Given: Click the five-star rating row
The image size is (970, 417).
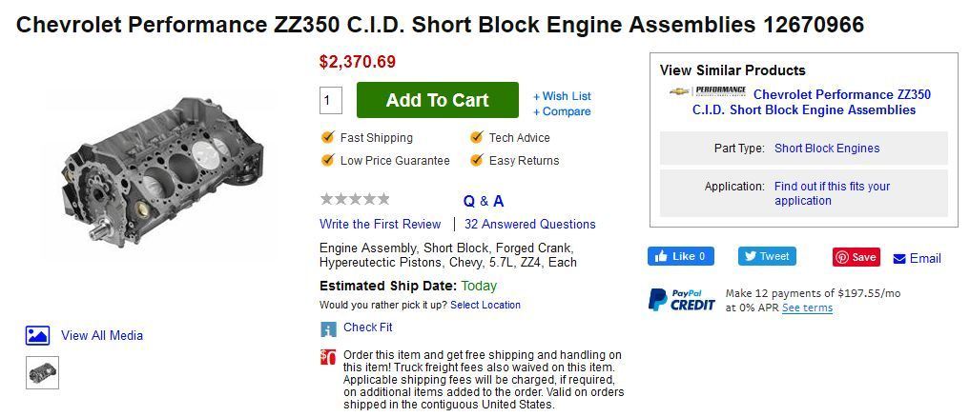Looking at the screenshot, I should 355,199.
